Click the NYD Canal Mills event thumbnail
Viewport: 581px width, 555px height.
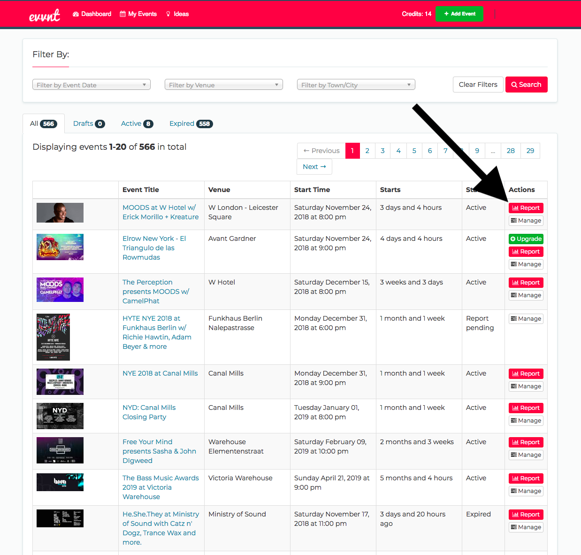pos(60,416)
